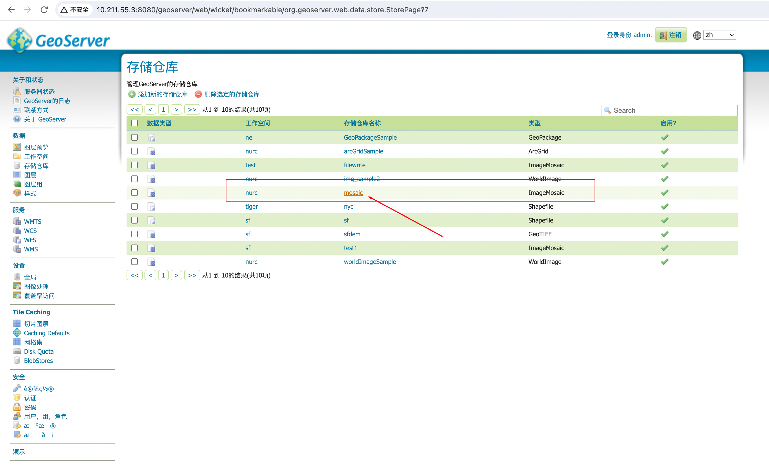
Task: Click the WMS service icon in sidebar
Action: [17, 249]
